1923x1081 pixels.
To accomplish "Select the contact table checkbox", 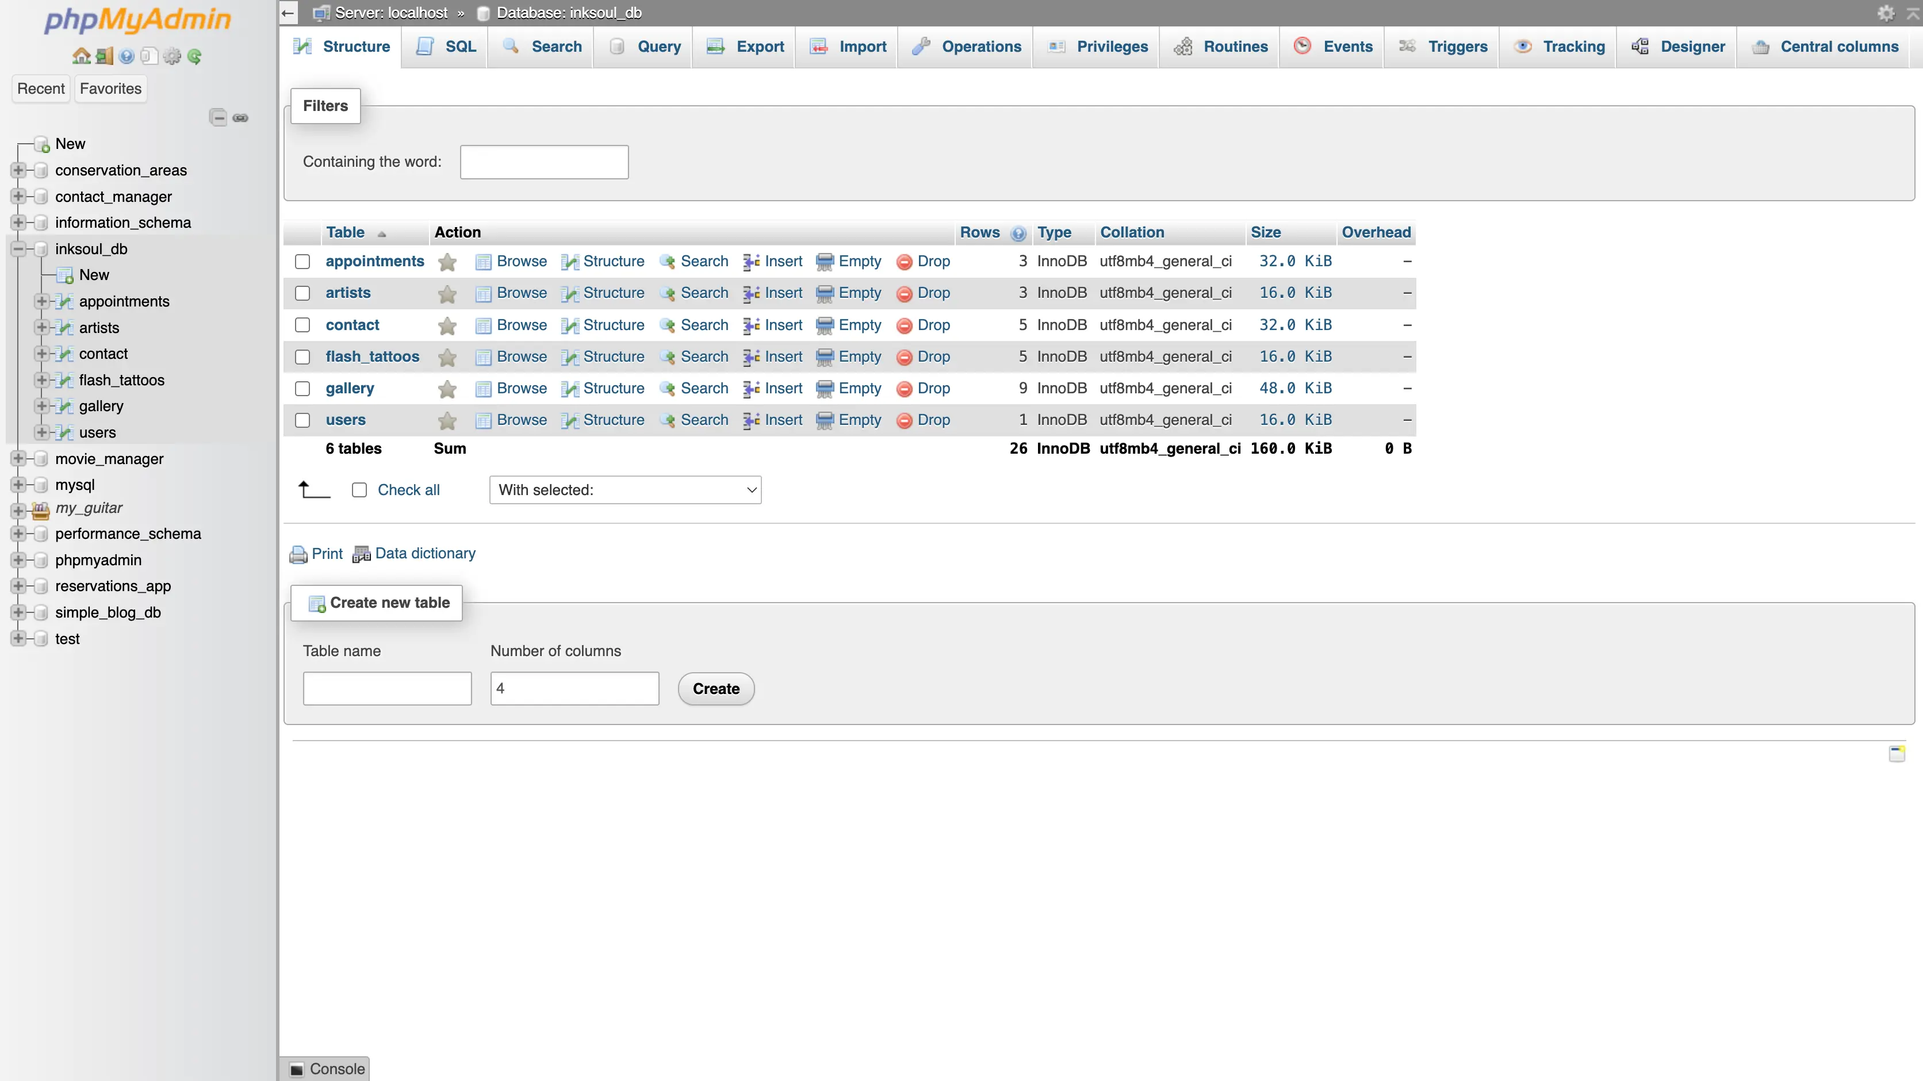I will (302, 325).
